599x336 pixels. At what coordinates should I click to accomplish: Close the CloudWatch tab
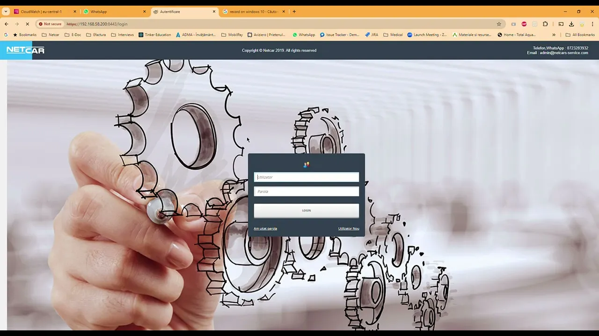click(x=74, y=12)
